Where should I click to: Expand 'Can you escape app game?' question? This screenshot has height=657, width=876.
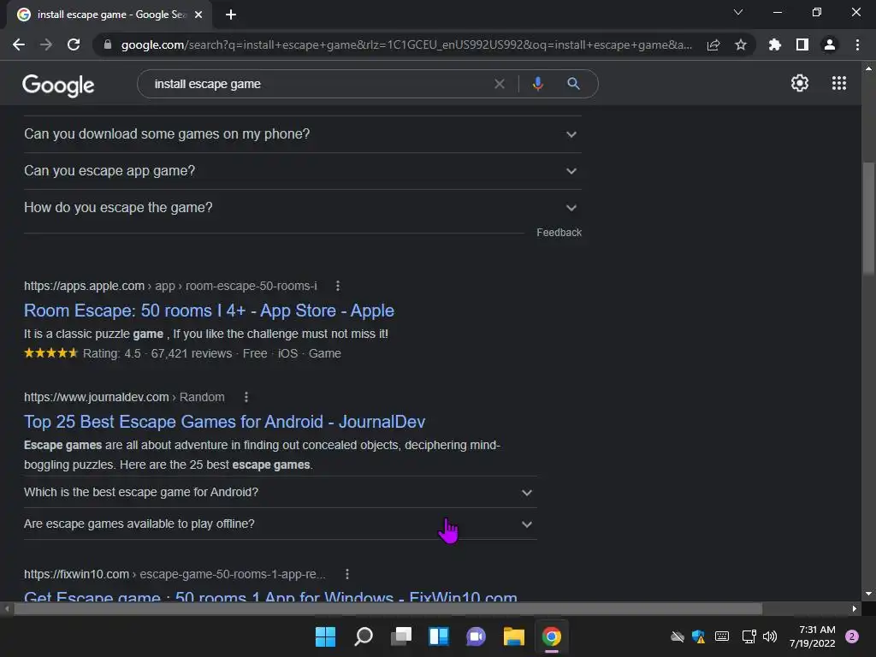(x=302, y=171)
